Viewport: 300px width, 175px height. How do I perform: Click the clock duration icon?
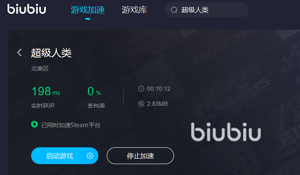pyautogui.click(x=141, y=89)
